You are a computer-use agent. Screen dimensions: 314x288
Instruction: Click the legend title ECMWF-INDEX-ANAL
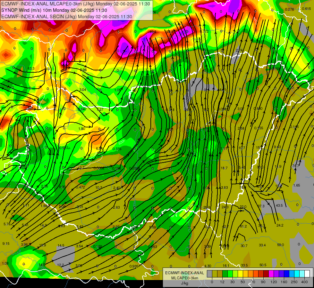click(184, 273)
